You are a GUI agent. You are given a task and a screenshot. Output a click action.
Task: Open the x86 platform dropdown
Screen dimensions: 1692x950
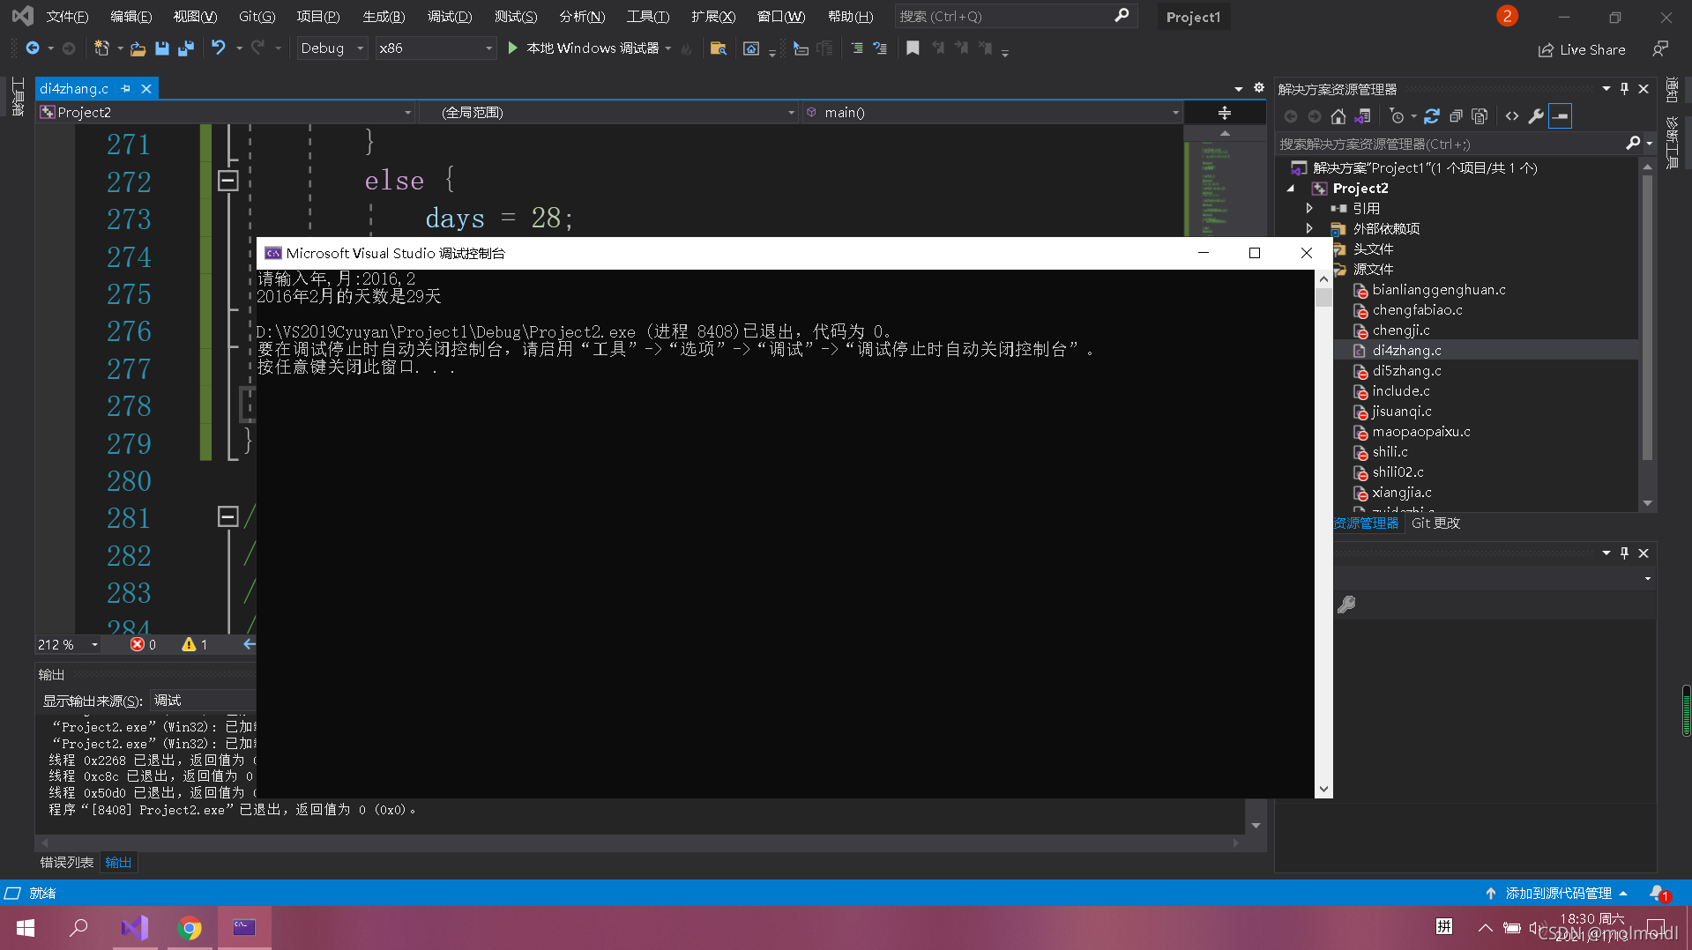coord(435,48)
